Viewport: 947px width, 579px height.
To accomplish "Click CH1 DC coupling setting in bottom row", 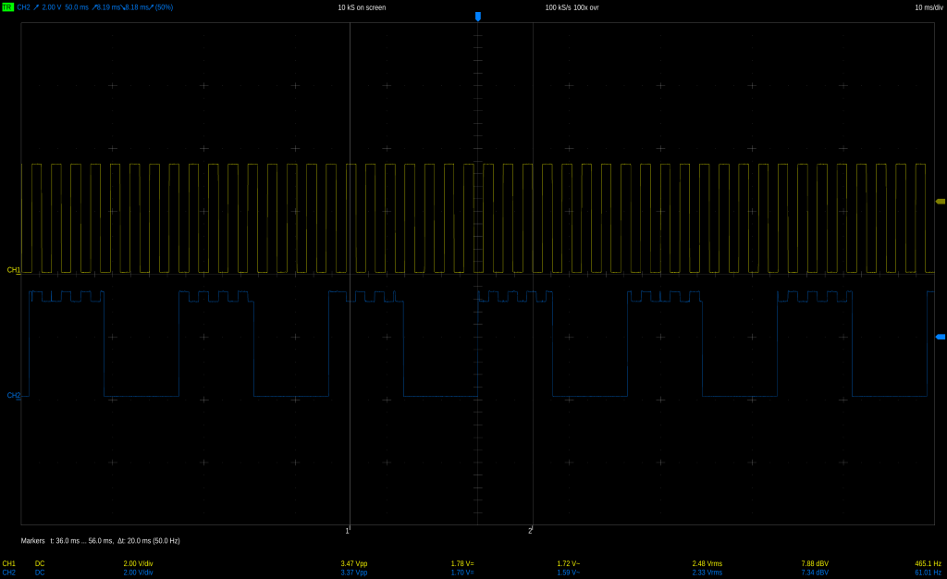I will [40, 563].
